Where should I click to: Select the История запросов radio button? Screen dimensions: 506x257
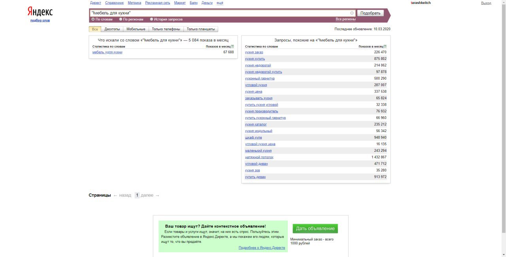pos(151,19)
